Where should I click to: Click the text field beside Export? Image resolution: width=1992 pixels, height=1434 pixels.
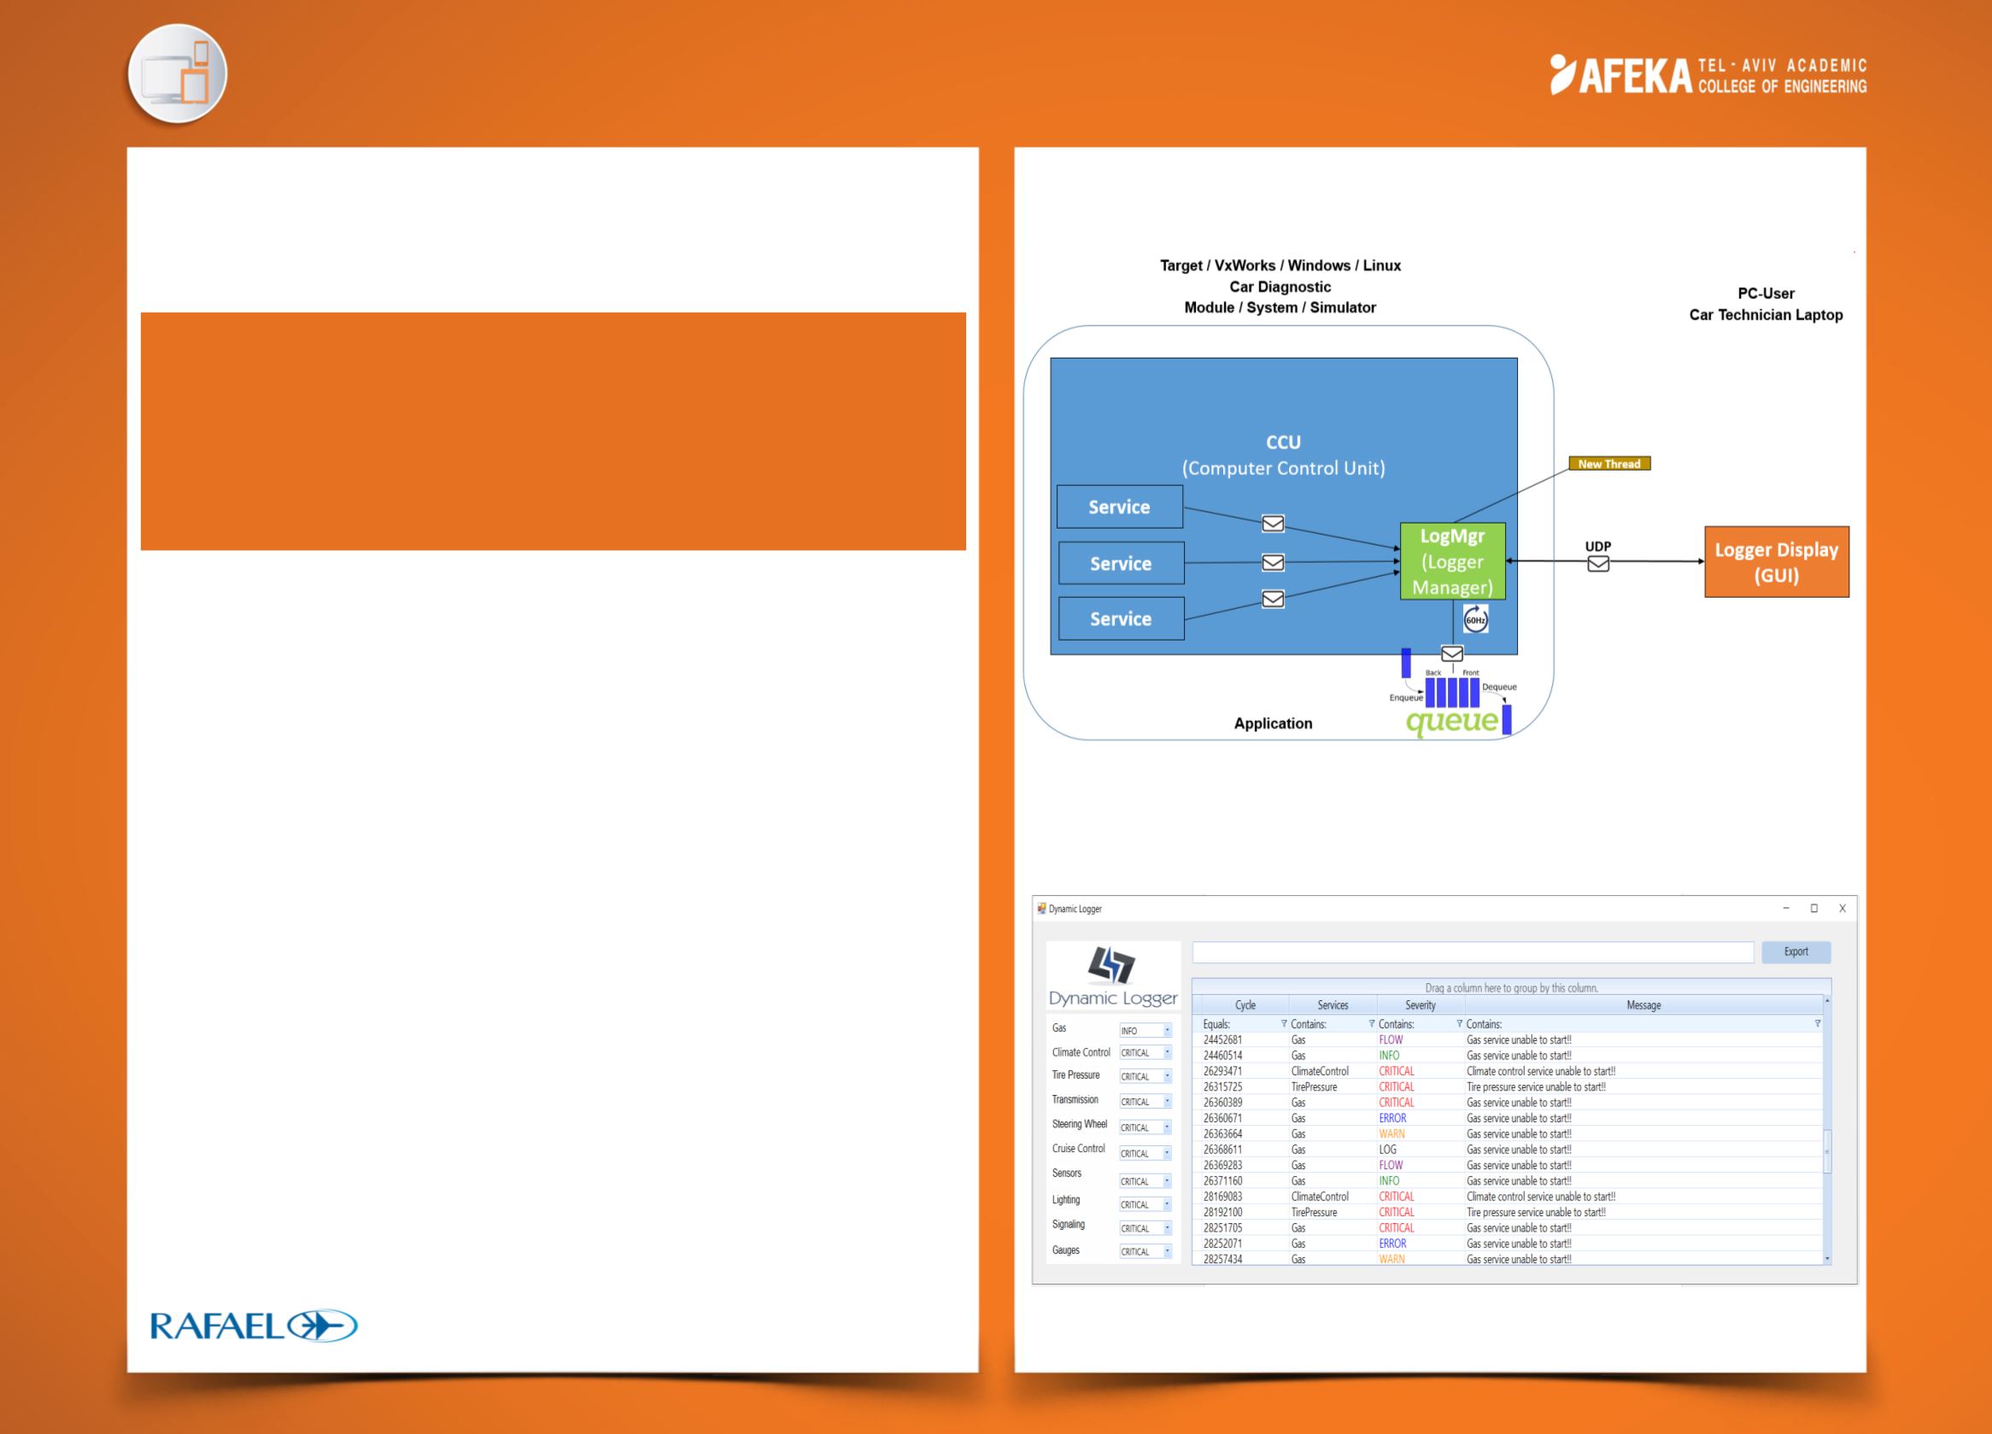coord(1472,952)
